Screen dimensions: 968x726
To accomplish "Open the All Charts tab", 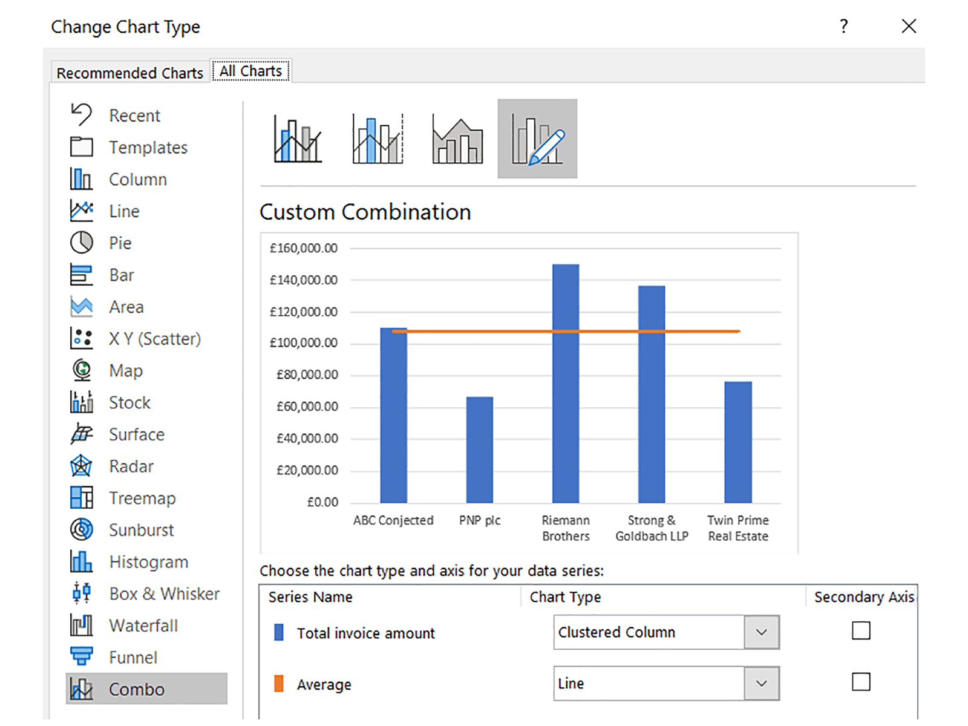I will point(250,71).
